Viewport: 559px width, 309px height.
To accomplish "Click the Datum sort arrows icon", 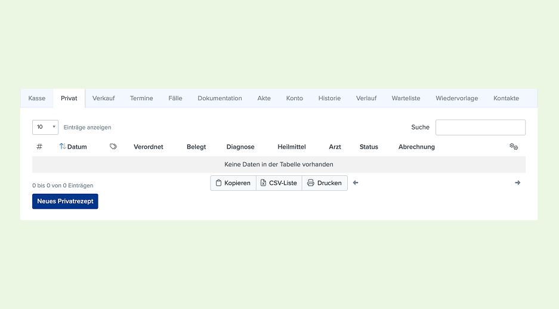I will (63, 147).
